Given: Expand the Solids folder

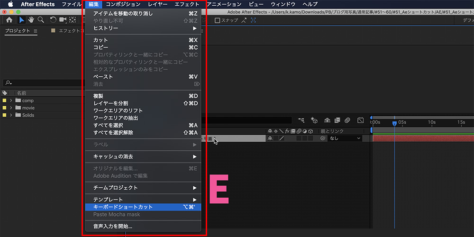Looking at the screenshot, I should (11, 115).
